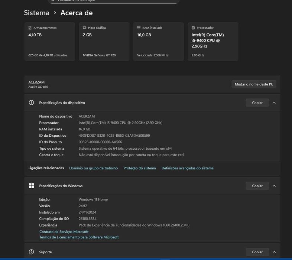
Task: Click the Ligações relacionadas label
Action: pyautogui.click(x=46, y=168)
